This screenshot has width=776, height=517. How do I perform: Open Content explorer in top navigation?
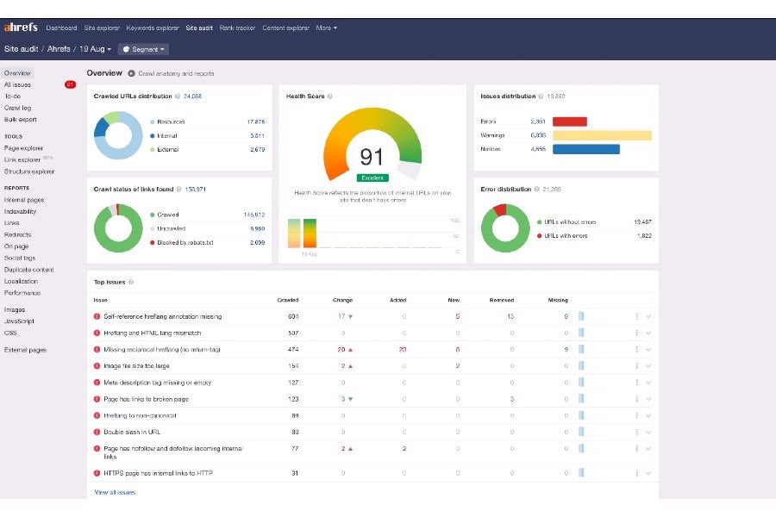click(285, 28)
